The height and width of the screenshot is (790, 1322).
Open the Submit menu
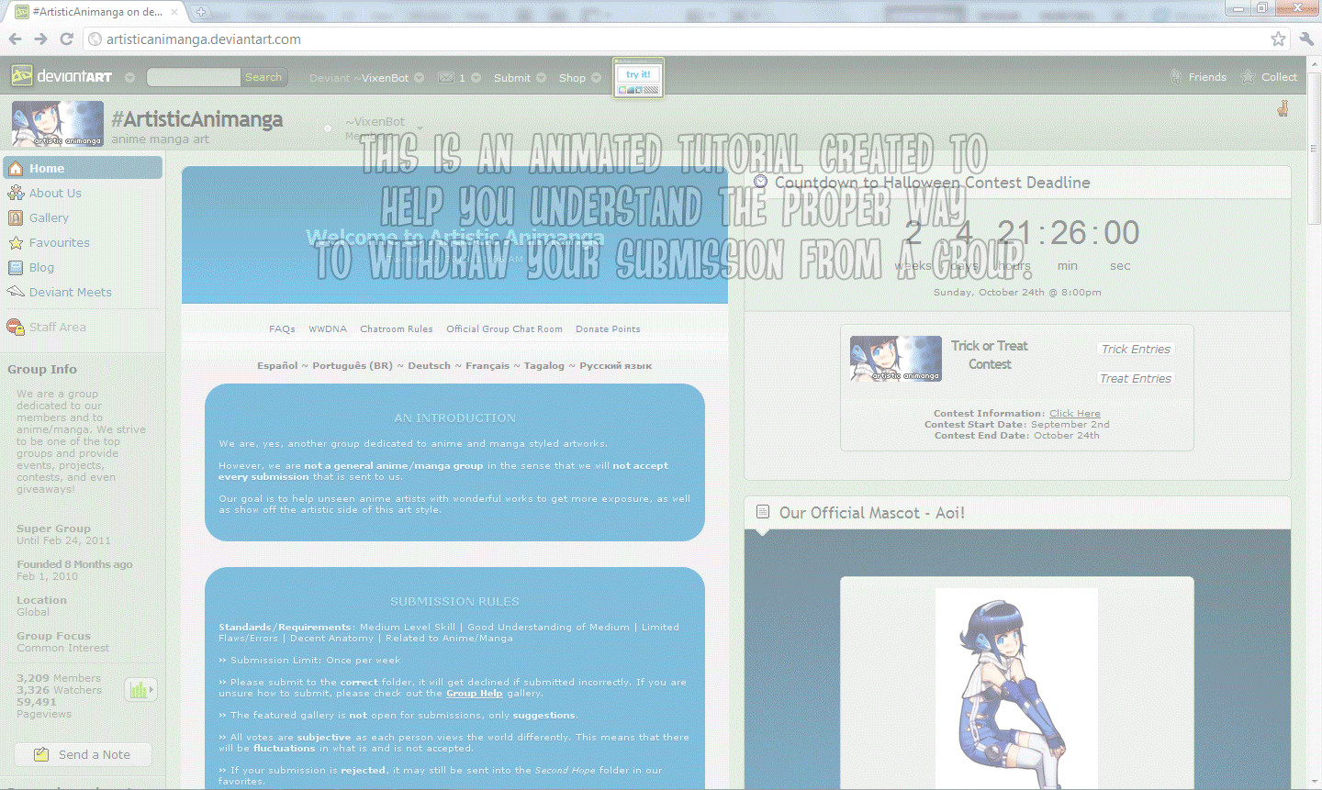click(512, 78)
